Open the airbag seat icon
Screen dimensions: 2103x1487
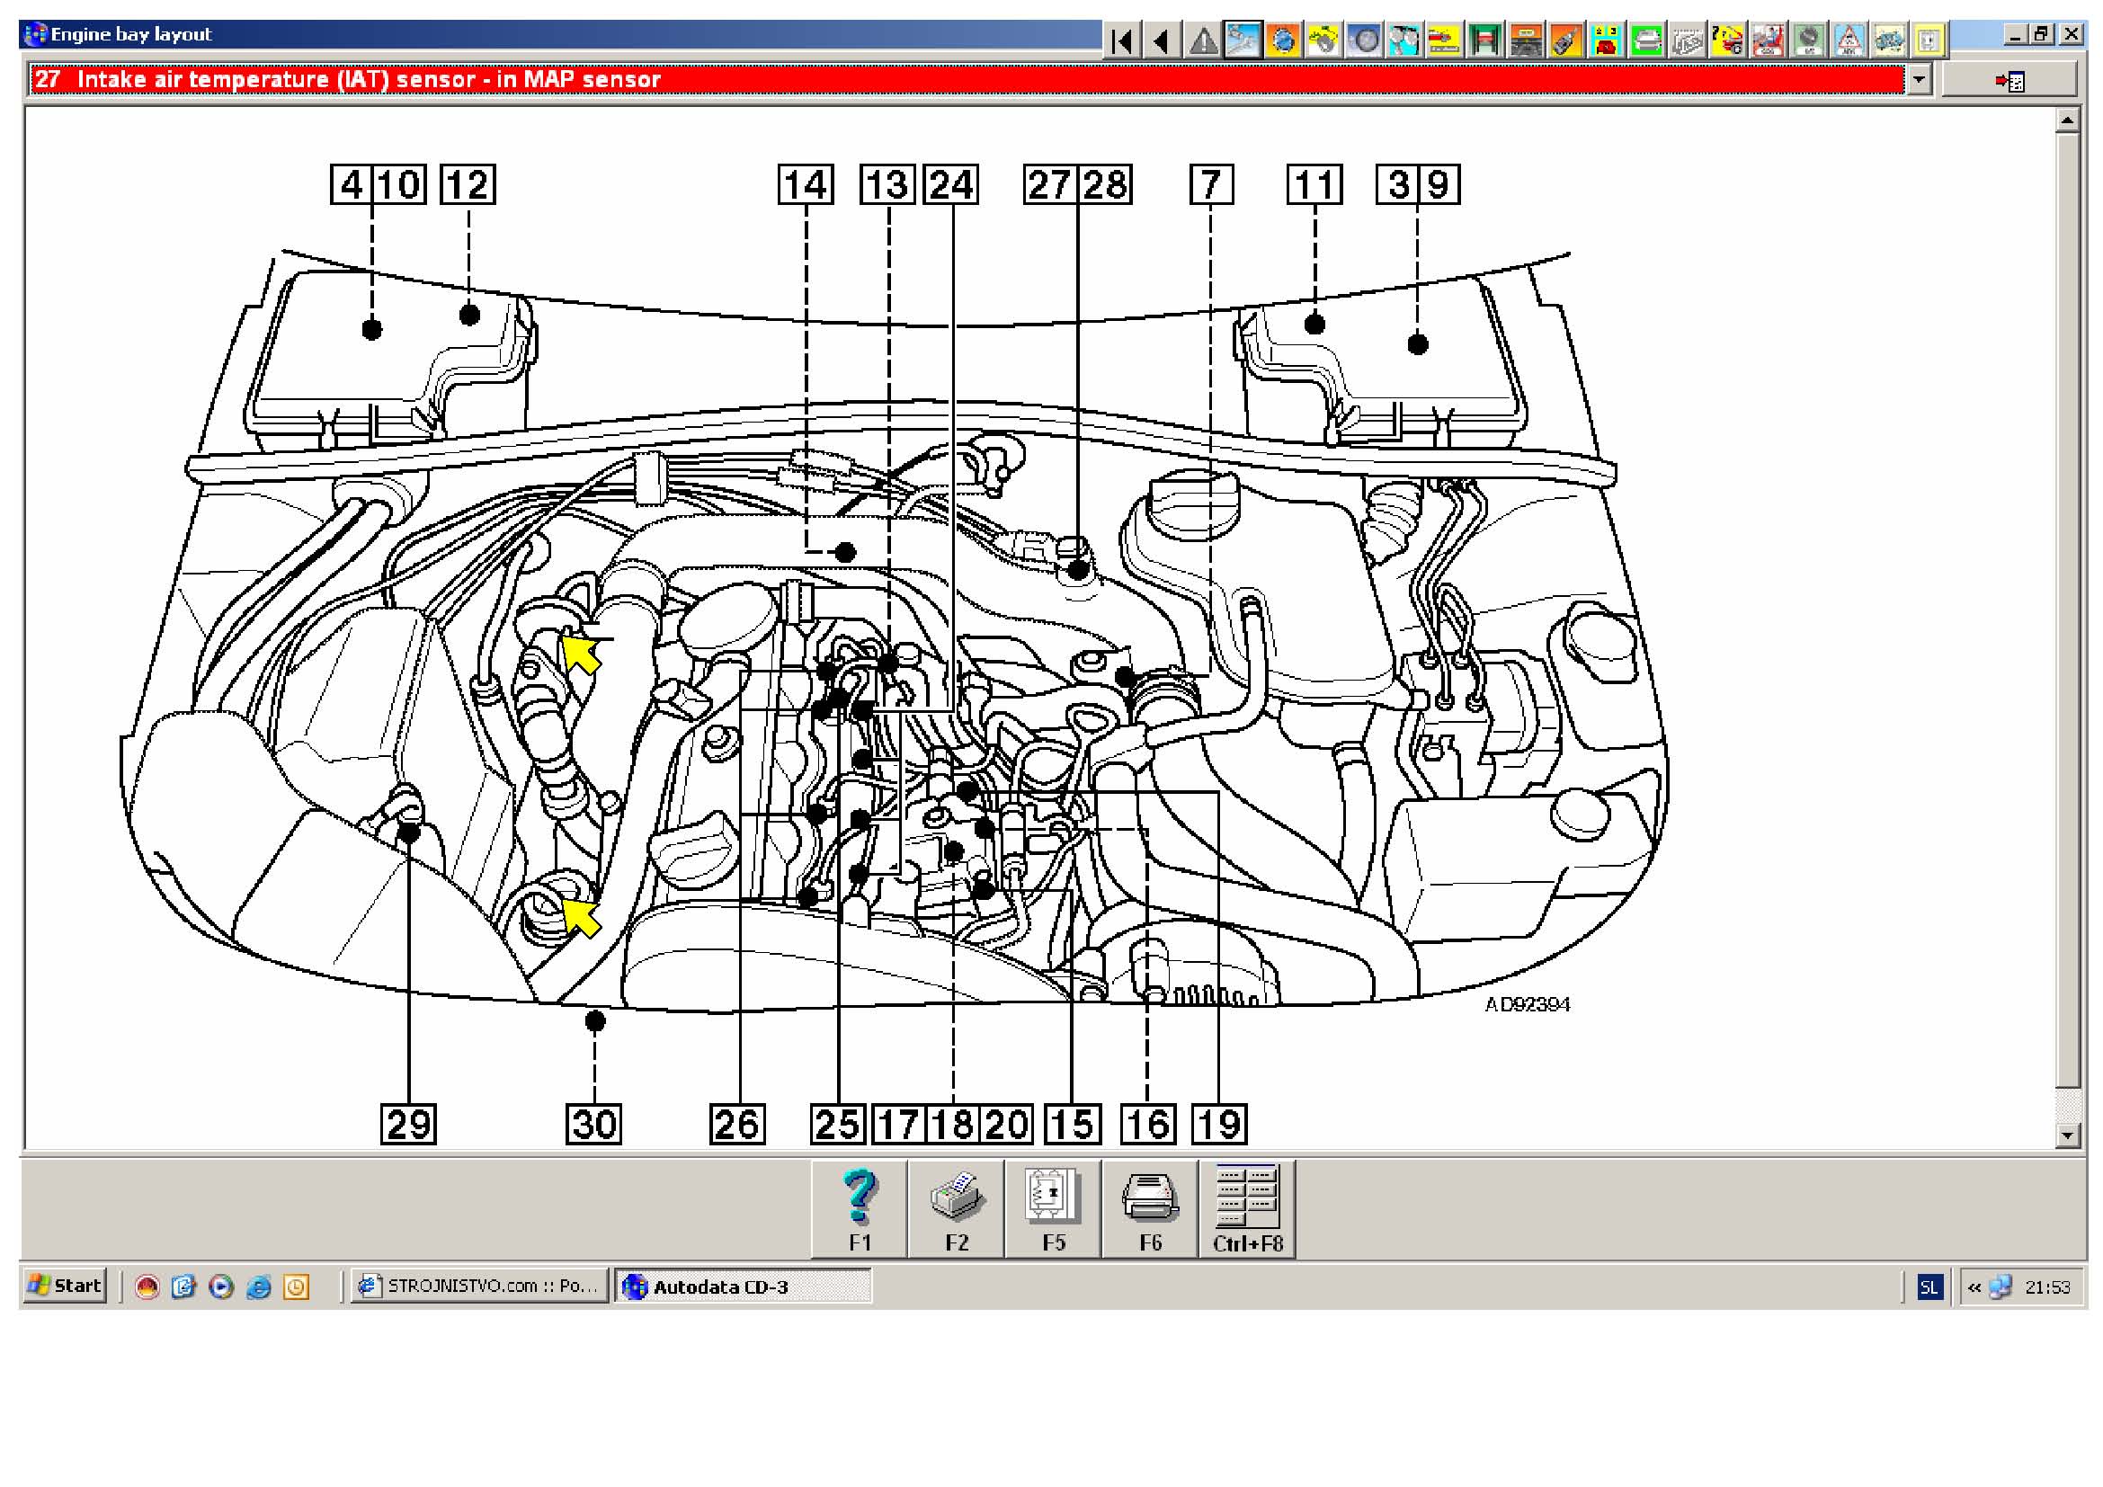pos(1768,41)
